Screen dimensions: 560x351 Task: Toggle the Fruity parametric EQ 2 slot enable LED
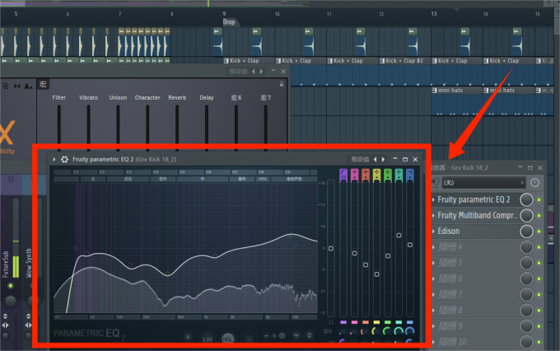(539, 199)
